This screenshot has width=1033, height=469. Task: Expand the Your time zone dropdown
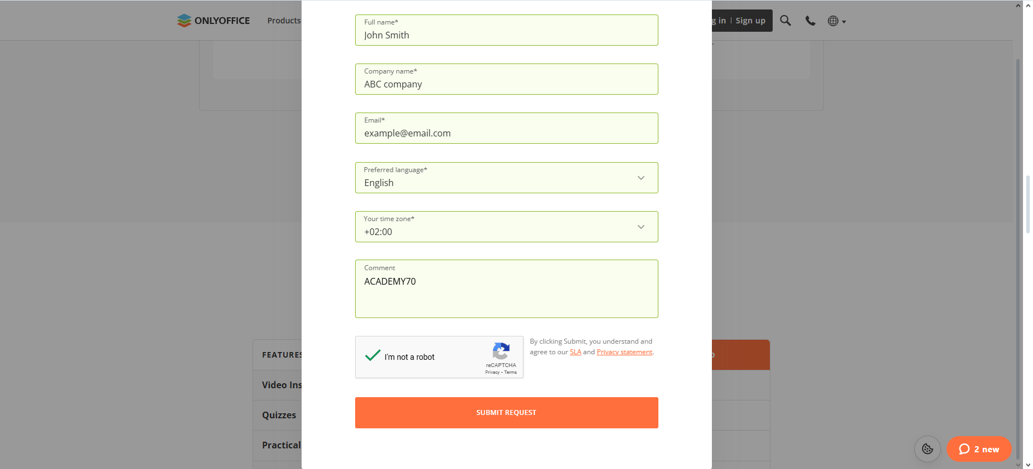(x=506, y=227)
